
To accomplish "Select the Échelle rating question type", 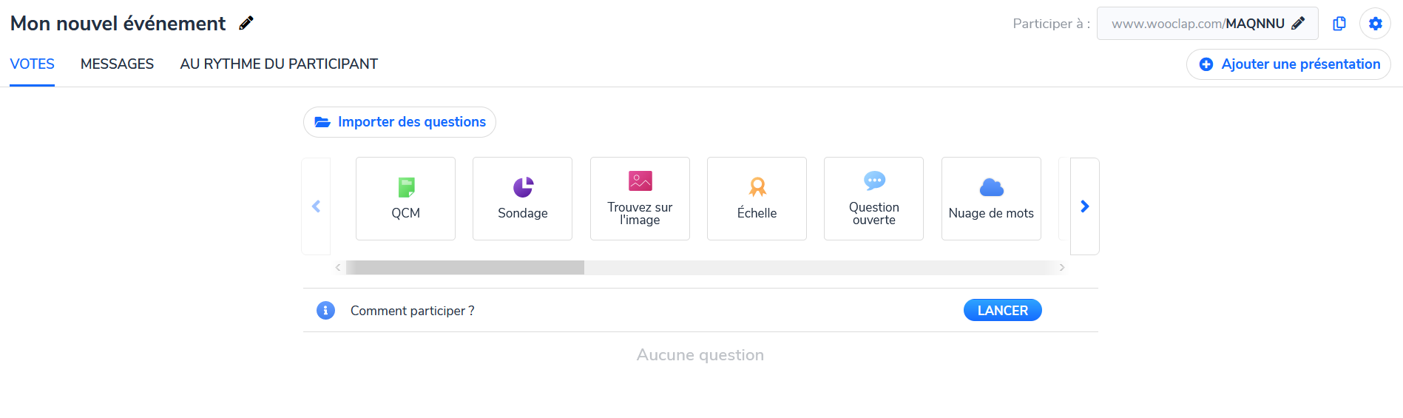I will pos(757,198).
